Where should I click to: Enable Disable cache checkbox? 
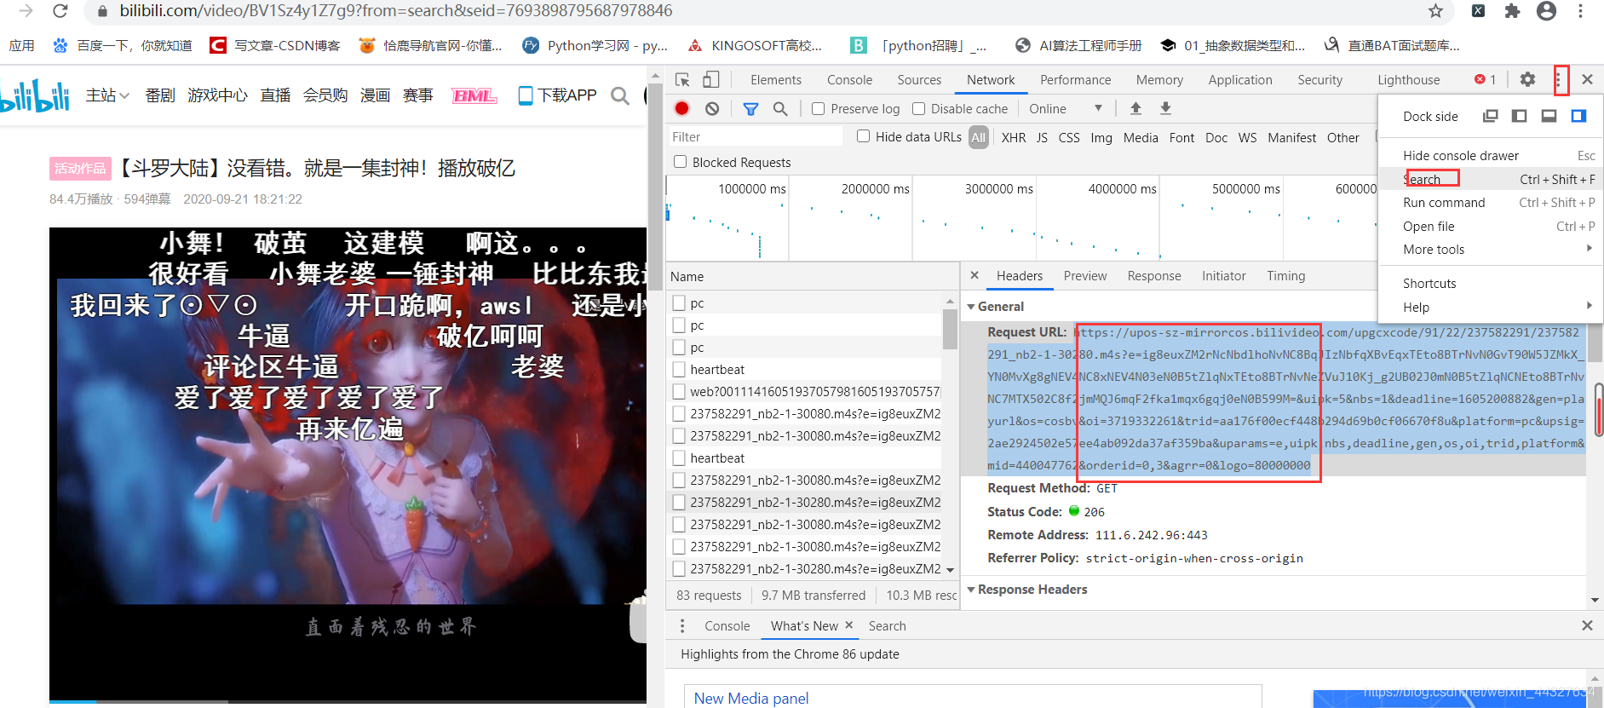[x=918, y=108]
